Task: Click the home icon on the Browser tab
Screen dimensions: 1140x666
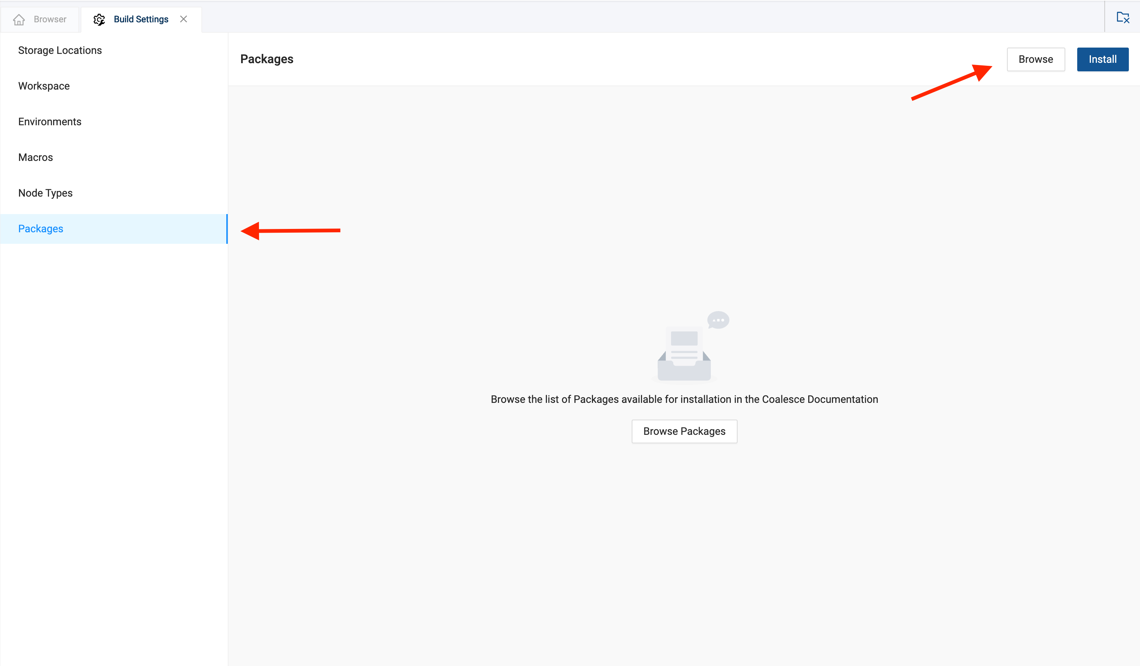Action: point(19,19)
